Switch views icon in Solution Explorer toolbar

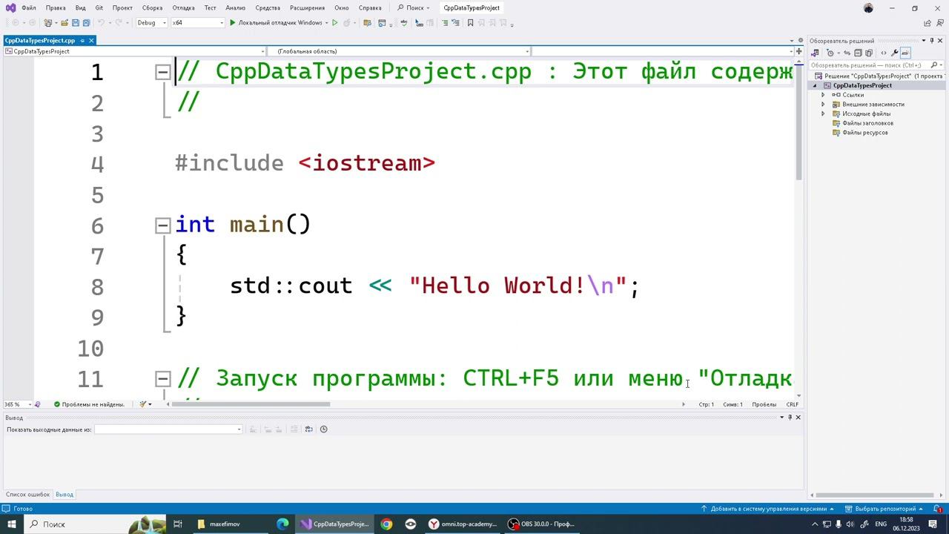point(815,53)
